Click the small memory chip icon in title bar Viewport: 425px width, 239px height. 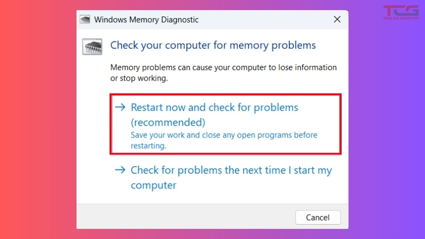pos(86,20)
